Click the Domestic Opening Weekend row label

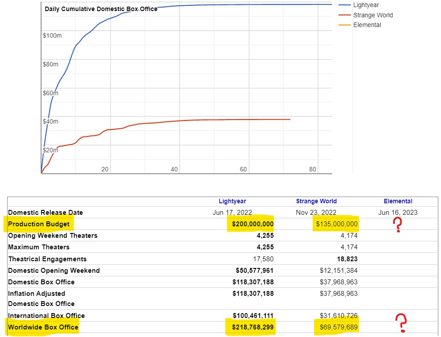(x=54, y=271)
